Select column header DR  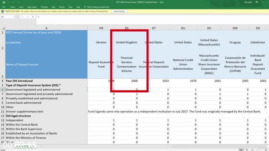pos(101,28)
